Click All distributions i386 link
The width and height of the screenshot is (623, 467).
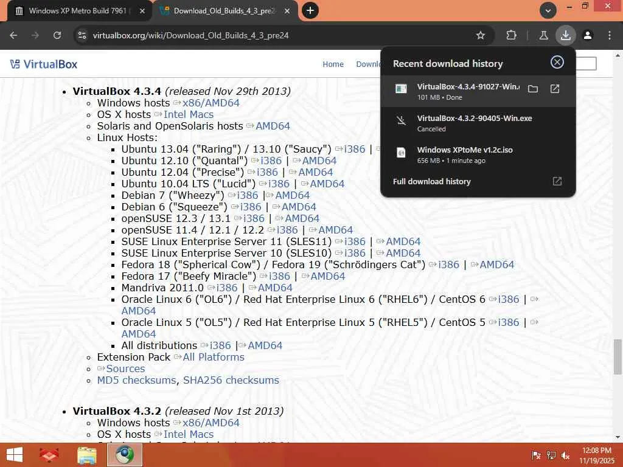220,345
